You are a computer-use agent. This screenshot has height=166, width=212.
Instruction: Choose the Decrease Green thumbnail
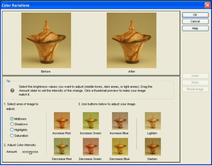90,147
